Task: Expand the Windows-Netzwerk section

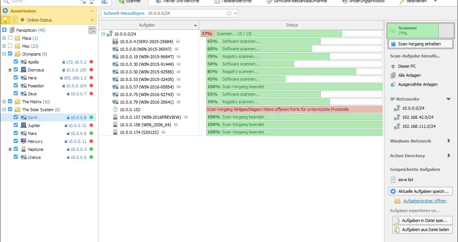Action: (x=449, y=141)
